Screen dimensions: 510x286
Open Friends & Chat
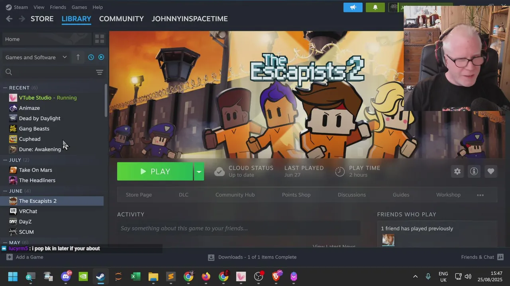pyautogui.click(x=483, y=257)
